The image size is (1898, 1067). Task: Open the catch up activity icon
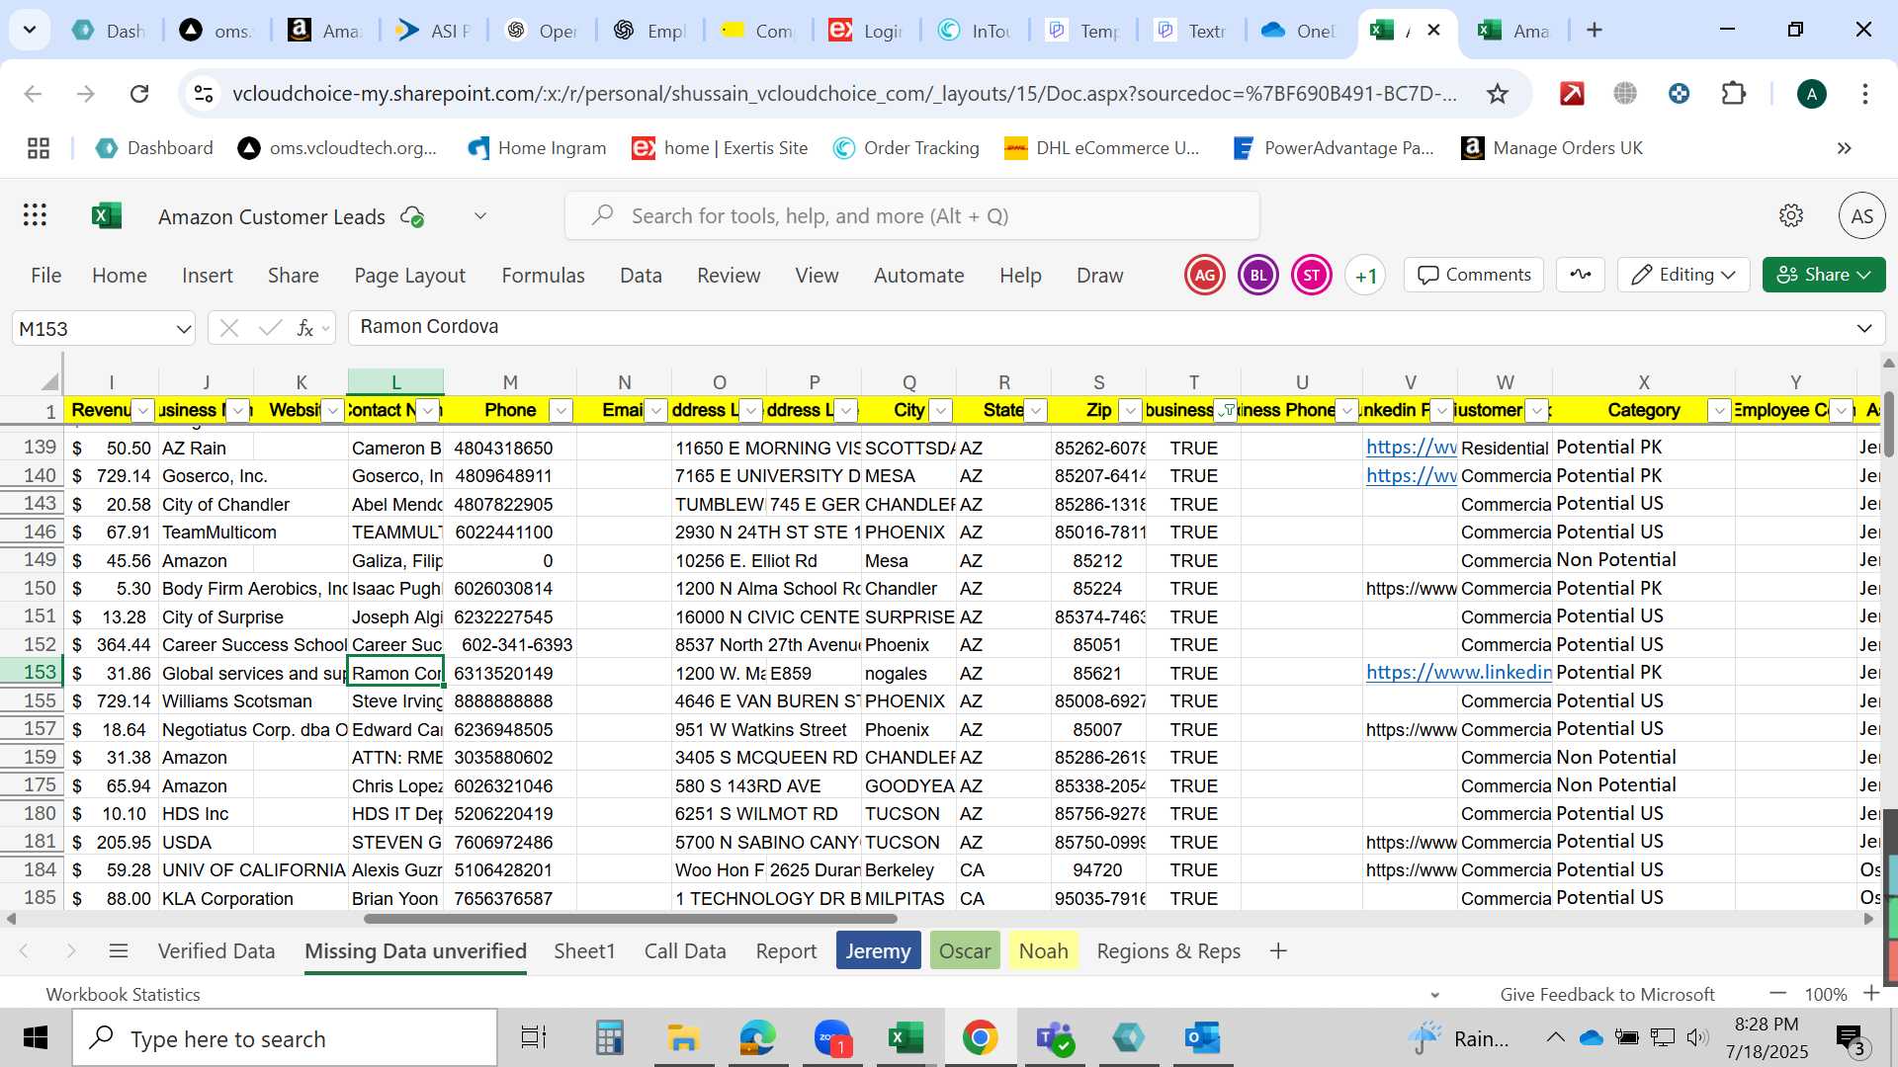[1581, 275]
